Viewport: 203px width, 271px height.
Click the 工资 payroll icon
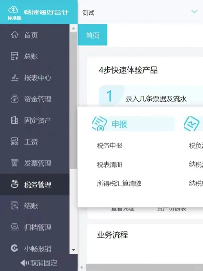tap(15, 141)
